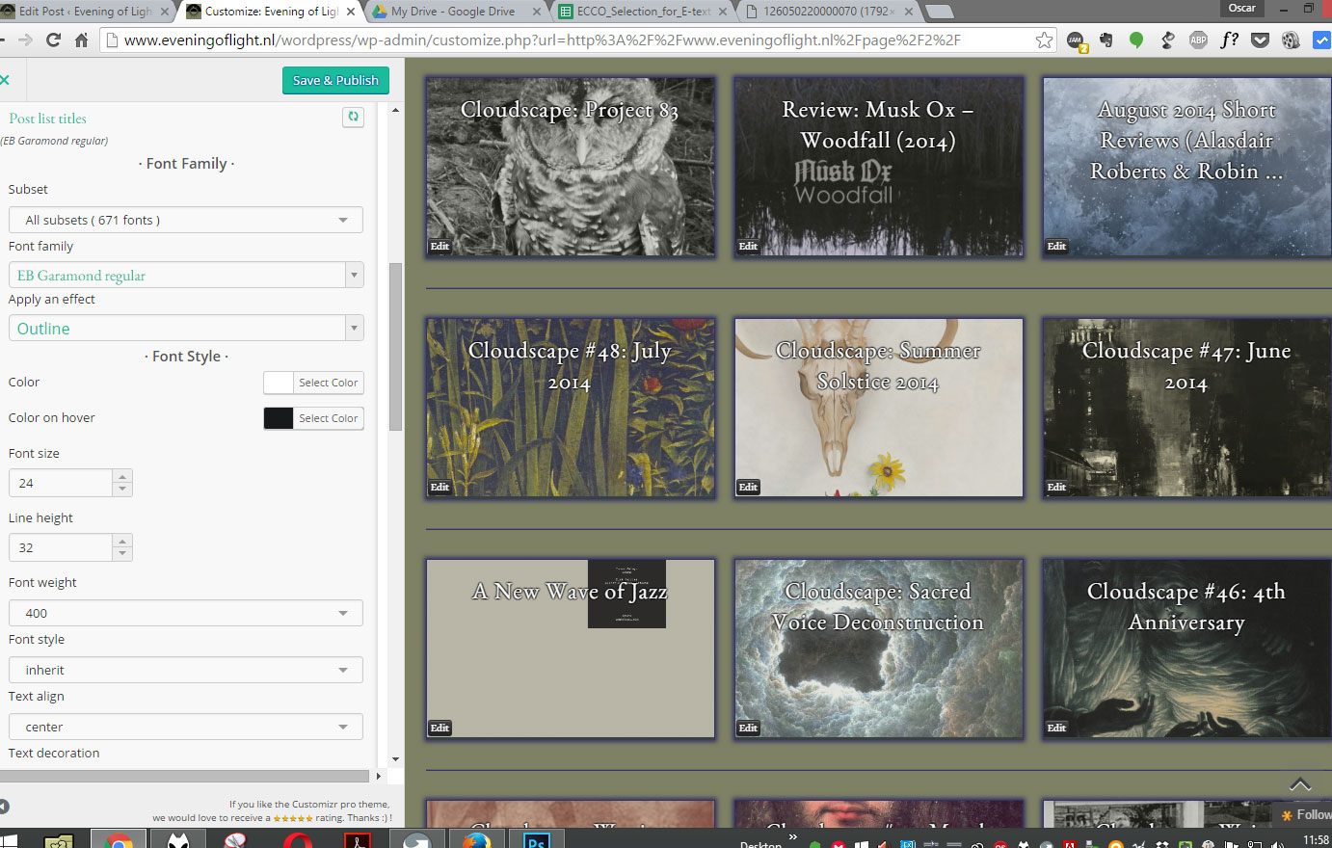Click the green Hangouts extension icon
Screen dimensions: 1332x848
click(x=1136, y=40)
